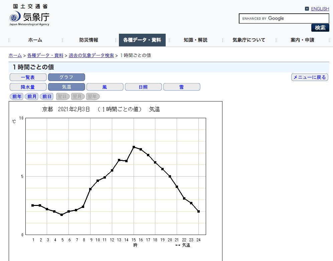Open the 案内・申請 menu item
This screenshot has height=261, width=333.
click(302, 40)
